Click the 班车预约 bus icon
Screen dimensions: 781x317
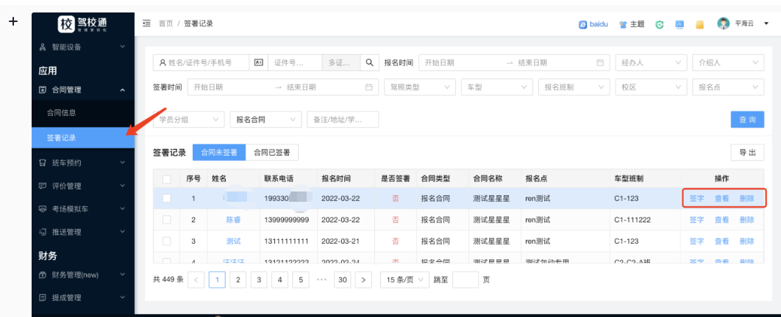43,163
